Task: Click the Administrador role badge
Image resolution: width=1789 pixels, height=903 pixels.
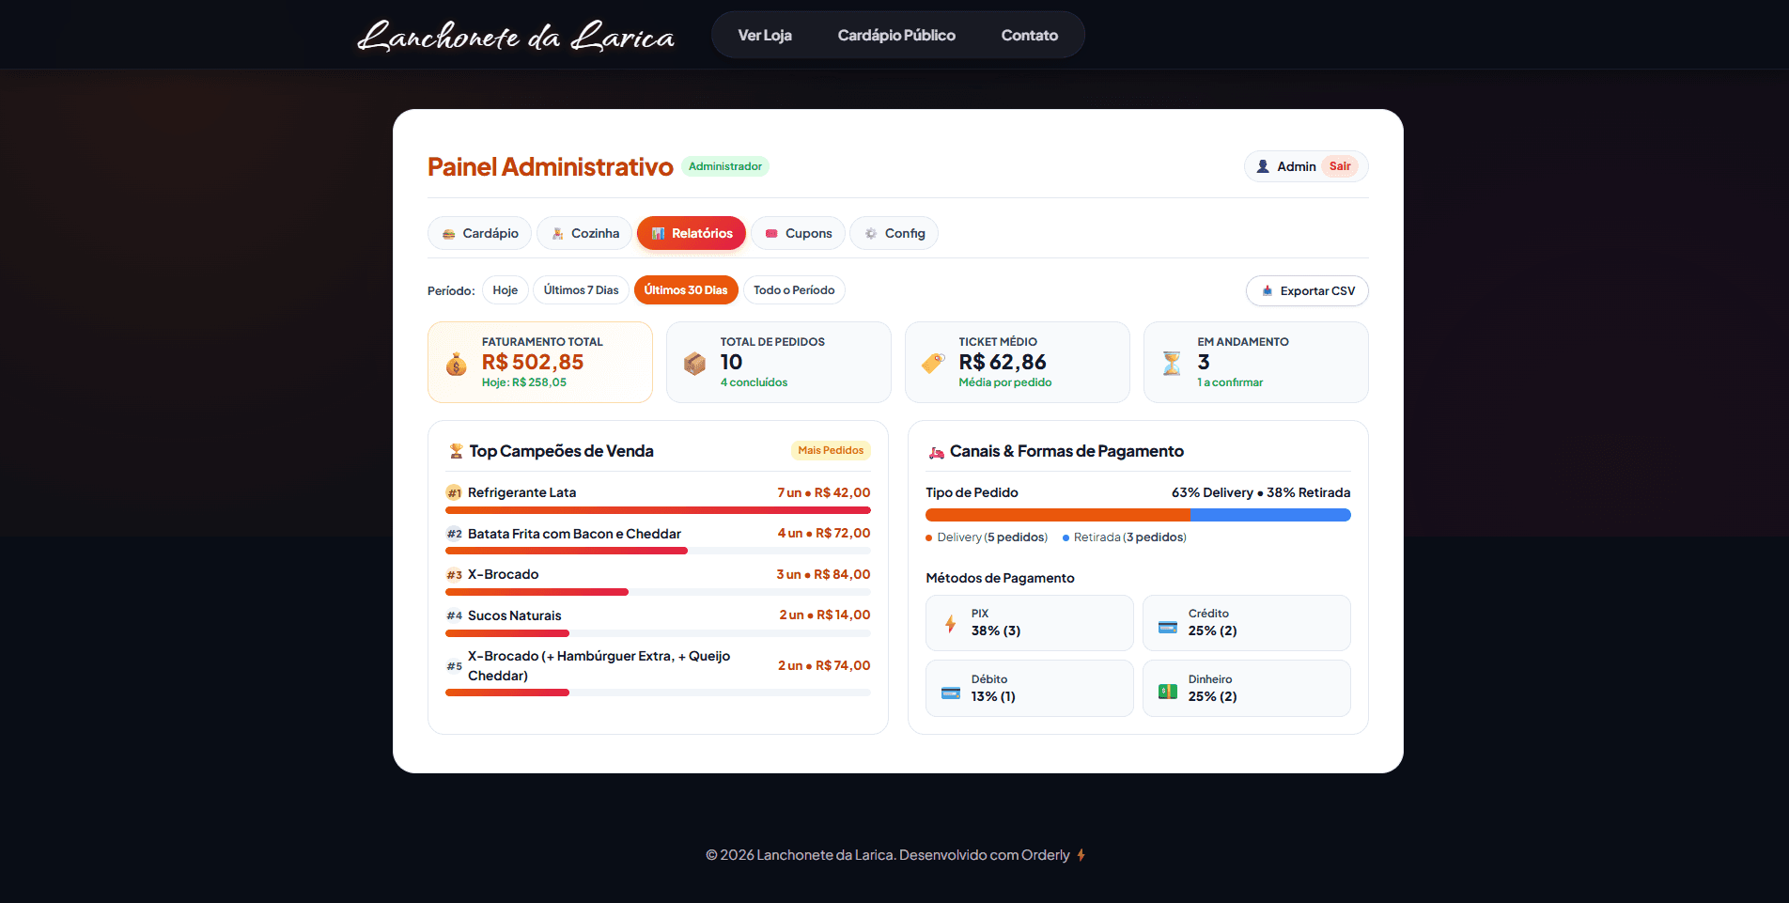Action: click(x=725, y=166)
